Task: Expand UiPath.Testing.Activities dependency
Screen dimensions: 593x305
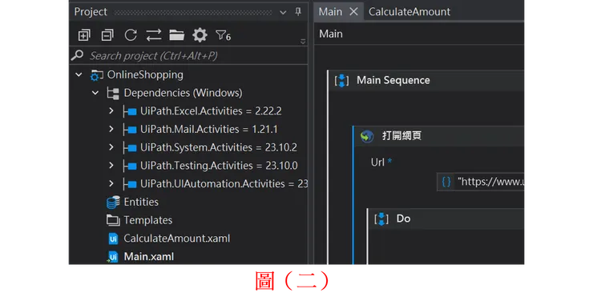Action: coord(111,165)
